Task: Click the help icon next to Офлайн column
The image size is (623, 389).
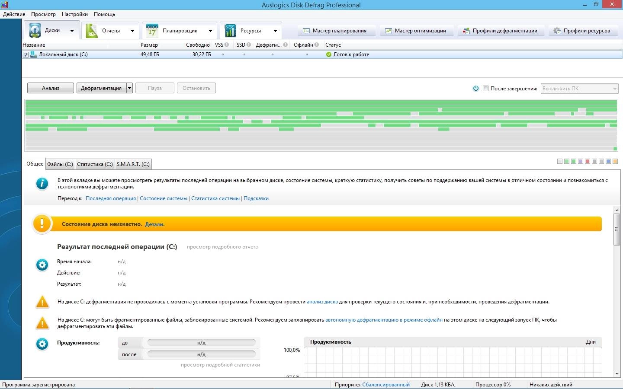Action: click(317, 45)
